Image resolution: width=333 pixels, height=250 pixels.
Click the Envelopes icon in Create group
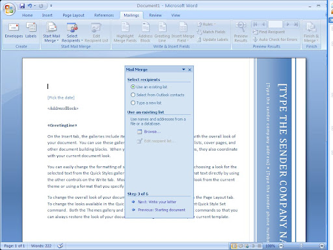click(x=14, y=27)
